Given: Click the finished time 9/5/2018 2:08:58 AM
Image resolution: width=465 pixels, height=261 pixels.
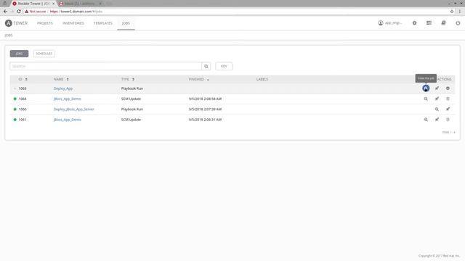Looking at the screenshot, I should [205, 99].
